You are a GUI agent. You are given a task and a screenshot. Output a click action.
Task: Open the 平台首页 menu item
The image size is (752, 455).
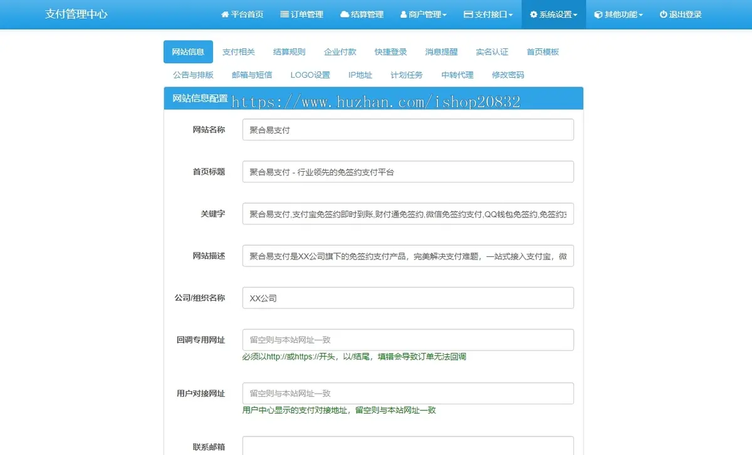coord(242,14)
